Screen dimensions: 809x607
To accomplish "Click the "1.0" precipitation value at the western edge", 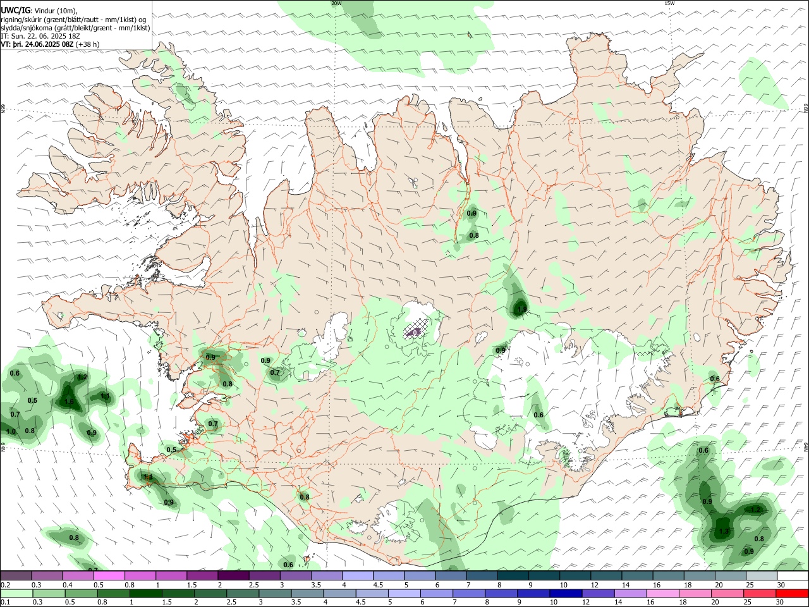I will click(11, 432).
